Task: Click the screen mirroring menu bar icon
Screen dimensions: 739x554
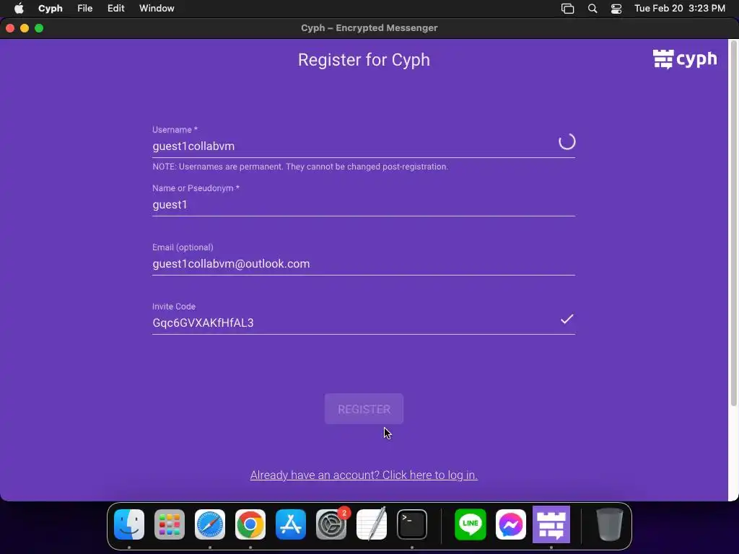Action: tap(567, 9)
